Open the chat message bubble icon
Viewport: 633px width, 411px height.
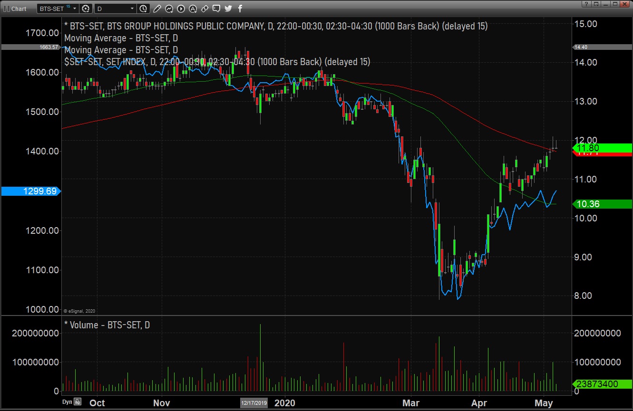[216, 9]
